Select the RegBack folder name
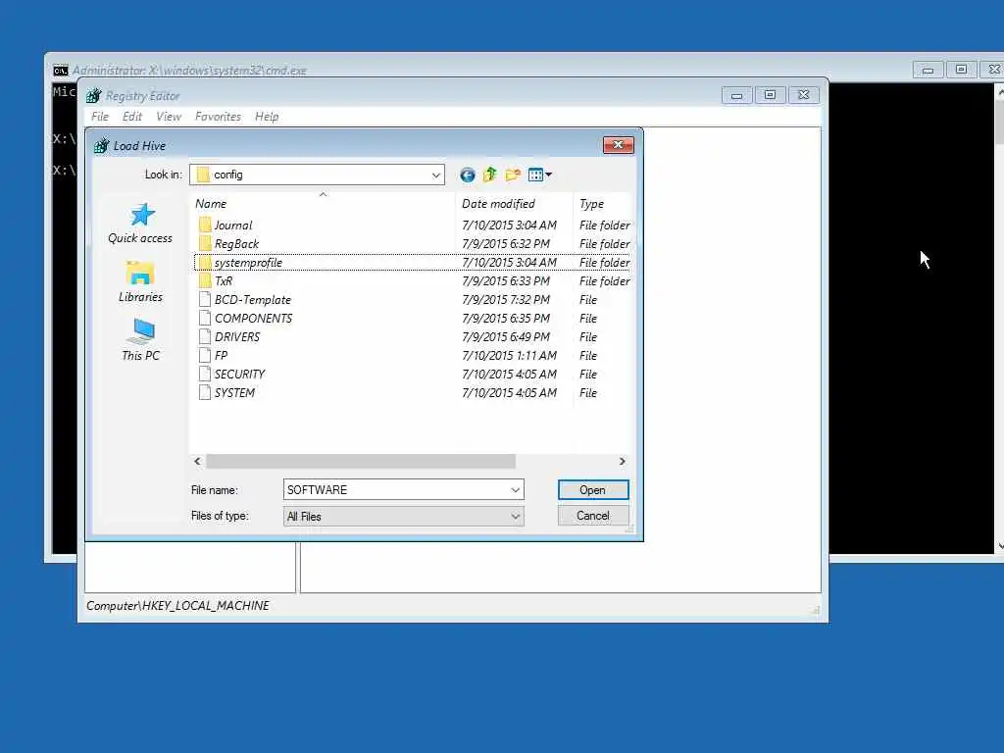The height and width of the screenshot is (753, 1004). [236, 244]
